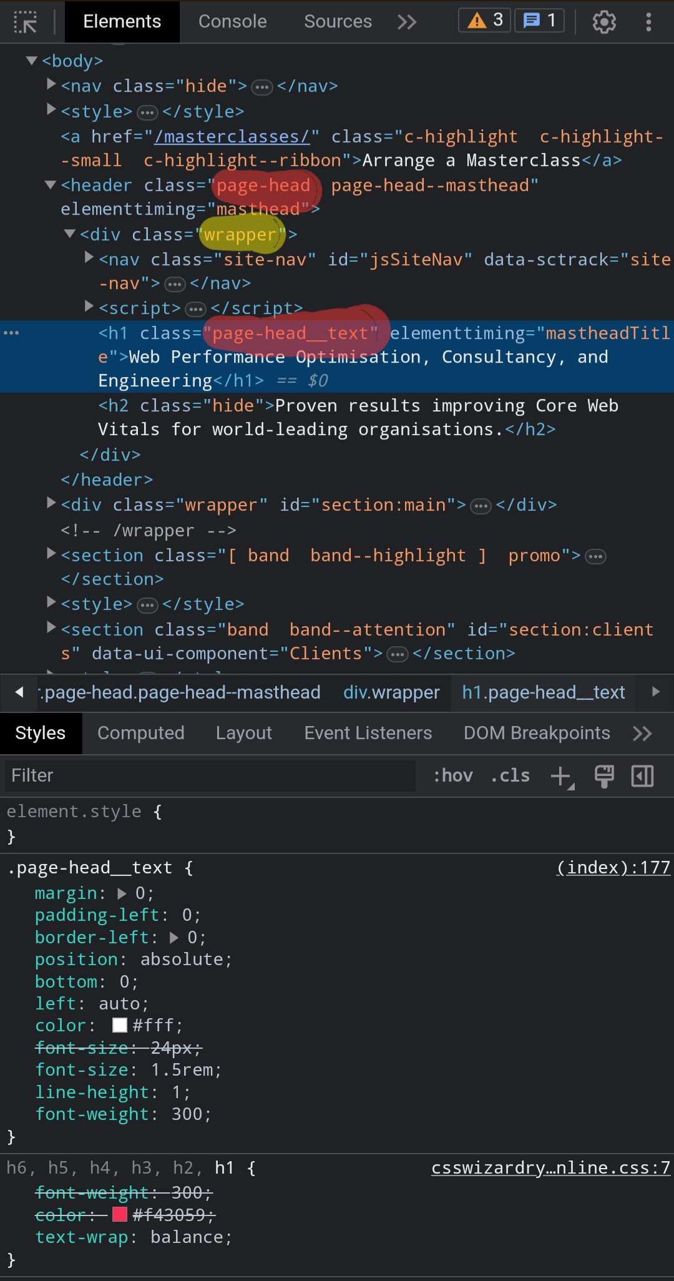Switch to the Elements tab
The image size is (674, 1281).
pyautogui.click(x=122, y=21)
